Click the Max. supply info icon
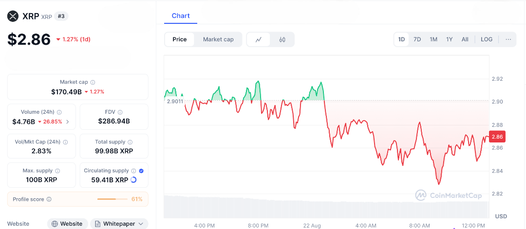This screenshot has height=229, width=526. point(57,171)
